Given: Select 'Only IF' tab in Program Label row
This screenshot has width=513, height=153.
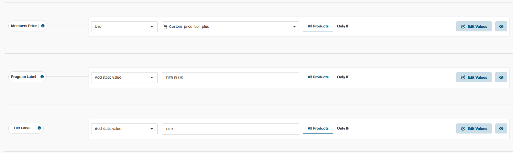Looking at the screenshot, I should tap(343, 77).
